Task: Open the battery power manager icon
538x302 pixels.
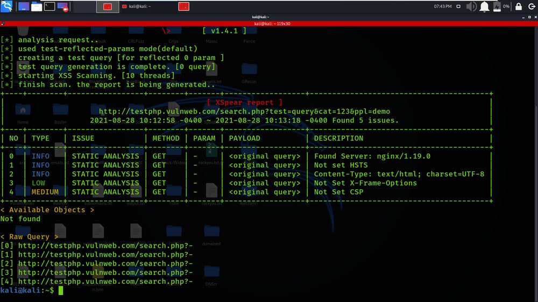Action: coord(497,6)
